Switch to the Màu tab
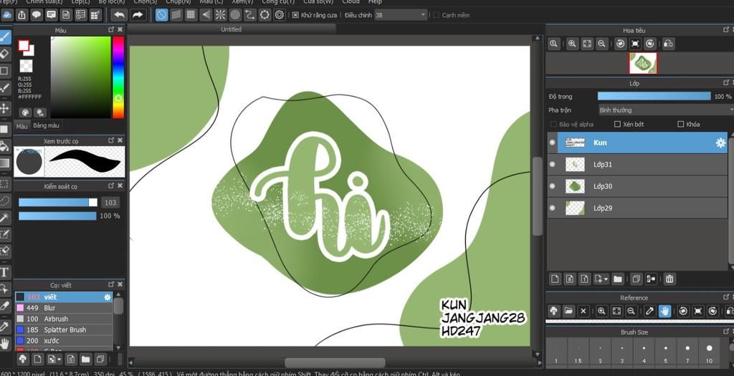Image resolution: width=734 pixels, height=376 pixels. point(22,126)
